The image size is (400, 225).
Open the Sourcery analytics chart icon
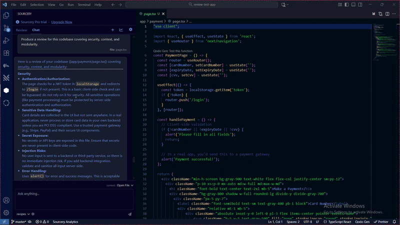point(121,30)
